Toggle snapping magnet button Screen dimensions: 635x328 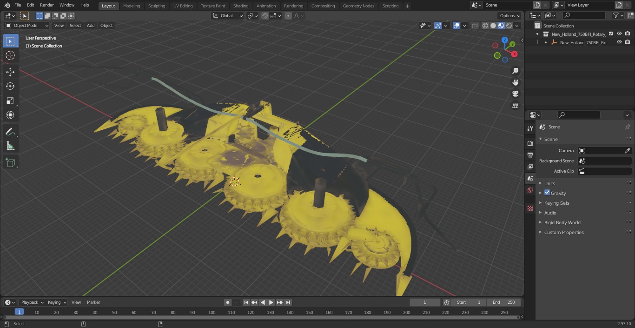(265, 16)
